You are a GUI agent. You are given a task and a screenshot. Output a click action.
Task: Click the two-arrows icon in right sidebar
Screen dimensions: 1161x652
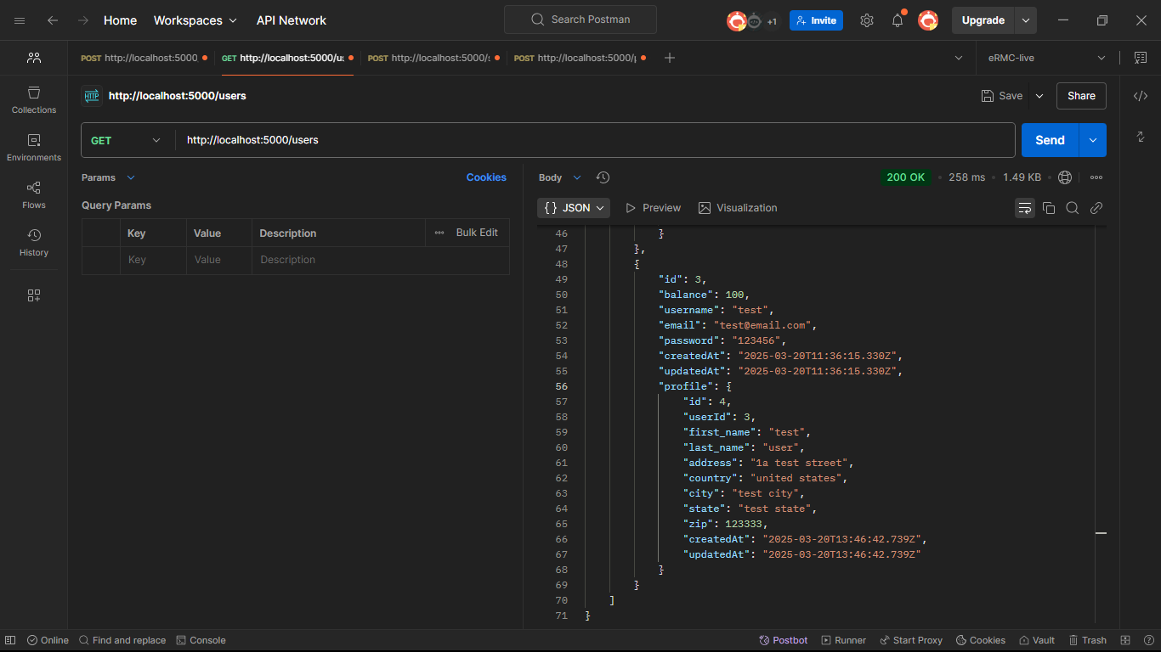pos(1141,137)
